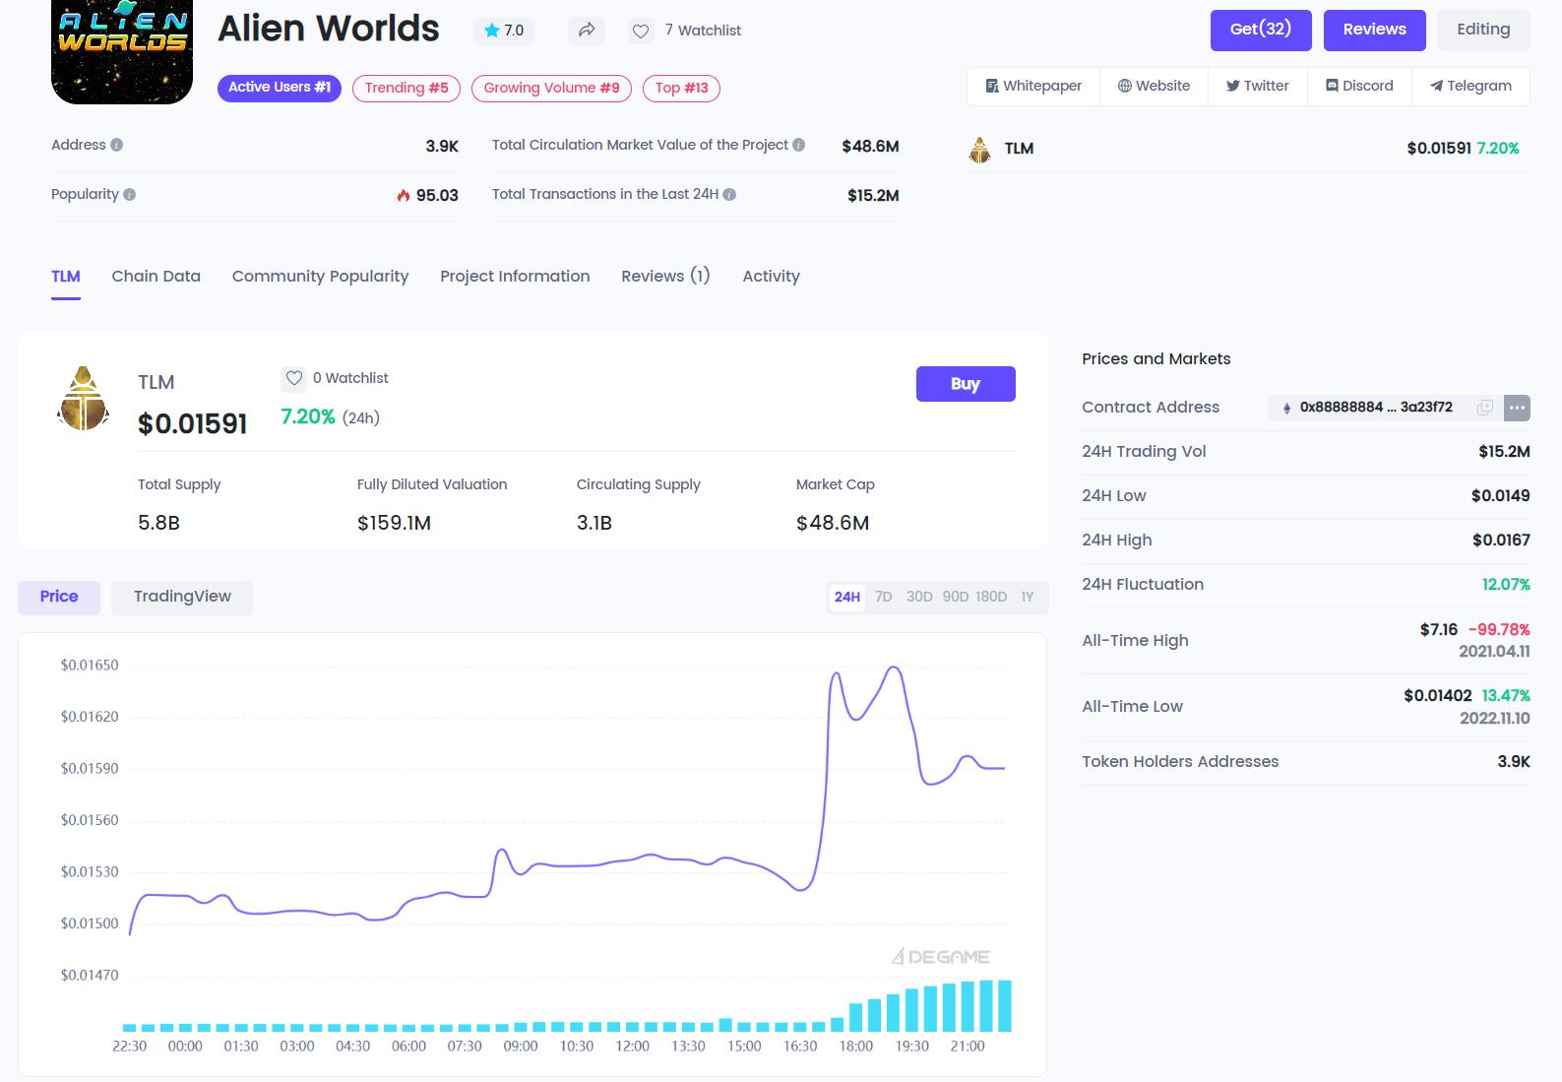
Task: Toggle the TLM token watchlist heart
Action: [x=293, y=378]
